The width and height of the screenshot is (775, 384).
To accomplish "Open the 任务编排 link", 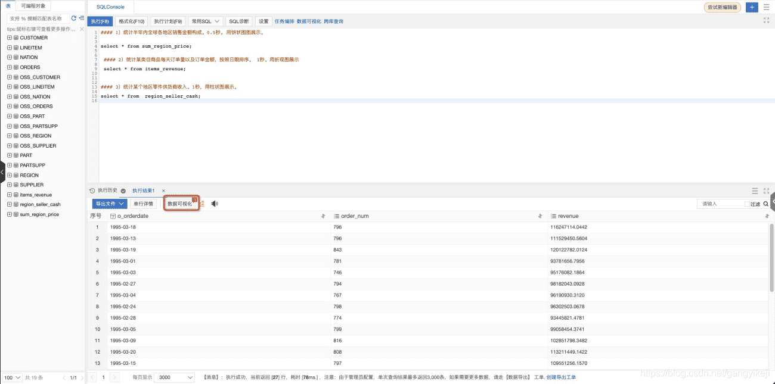I will point(284,21).
